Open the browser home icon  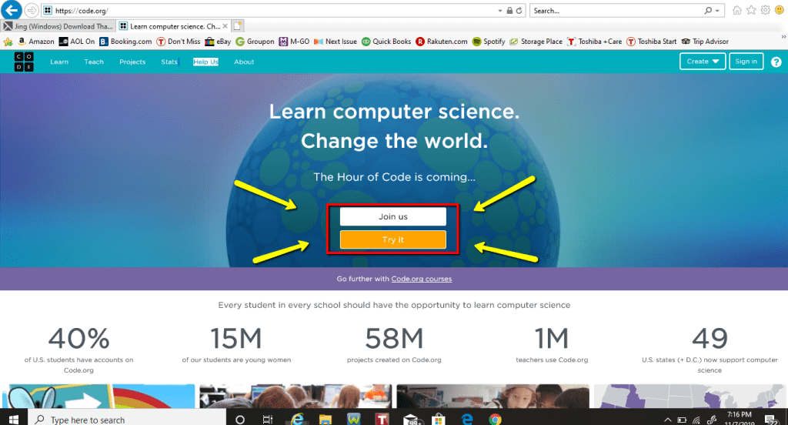point(737,11)
